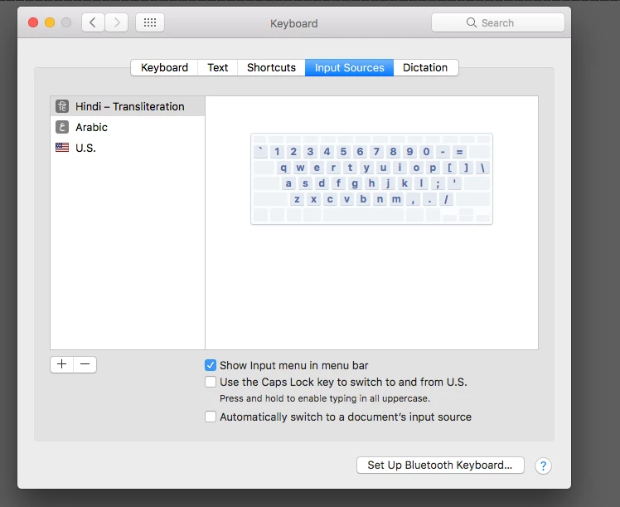
Task: Click the U.S. flag icon
Action: click(x=62, y=148)
